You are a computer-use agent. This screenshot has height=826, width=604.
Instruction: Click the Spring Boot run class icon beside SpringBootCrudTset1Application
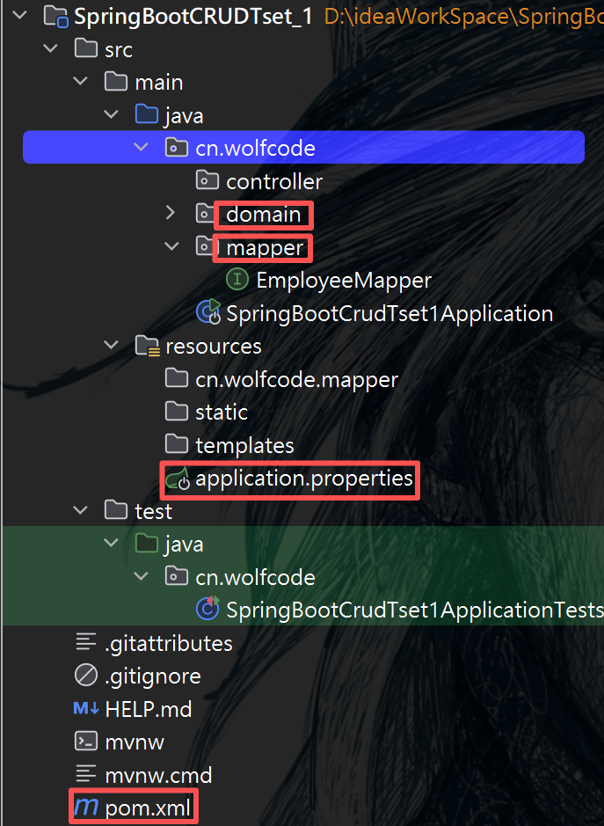point(207,312)
